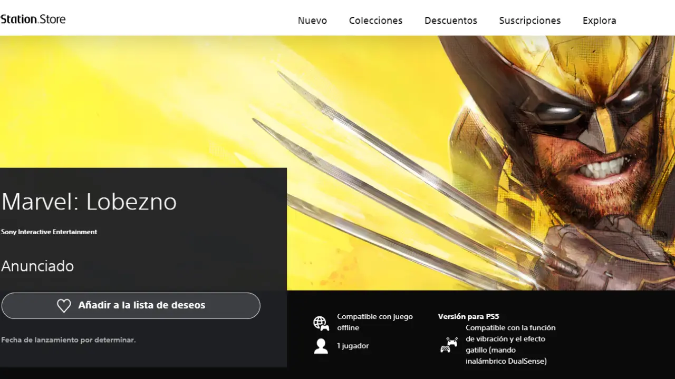
Task: Click the 'Fecha de lanzamiento por determinar' note
Action: coord(69,340)
